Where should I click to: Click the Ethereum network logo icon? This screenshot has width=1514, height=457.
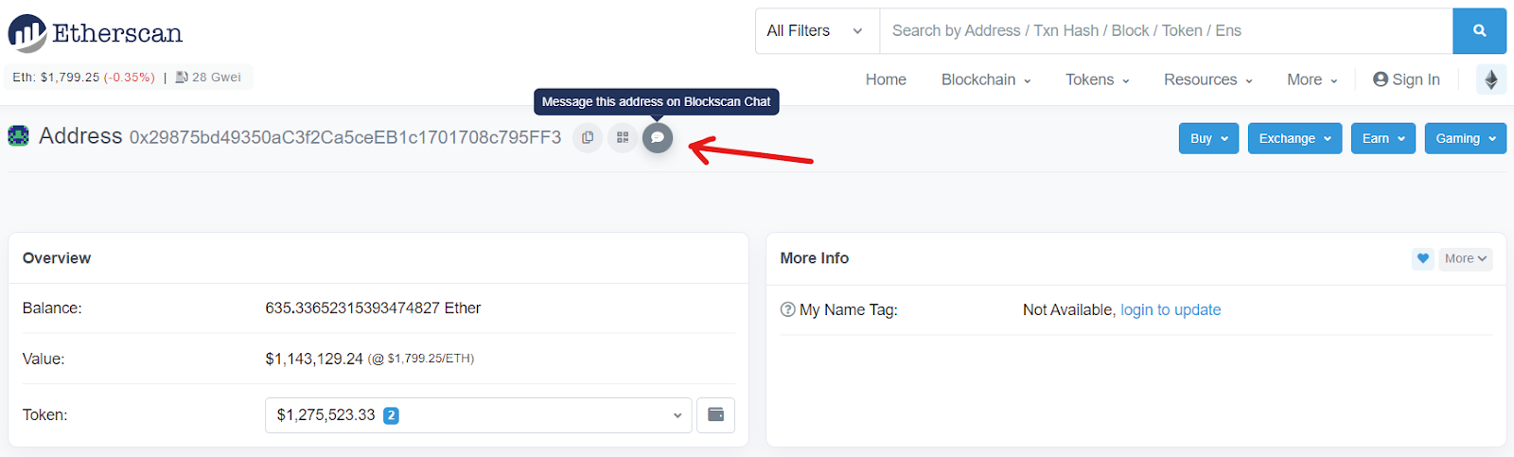1491,79
